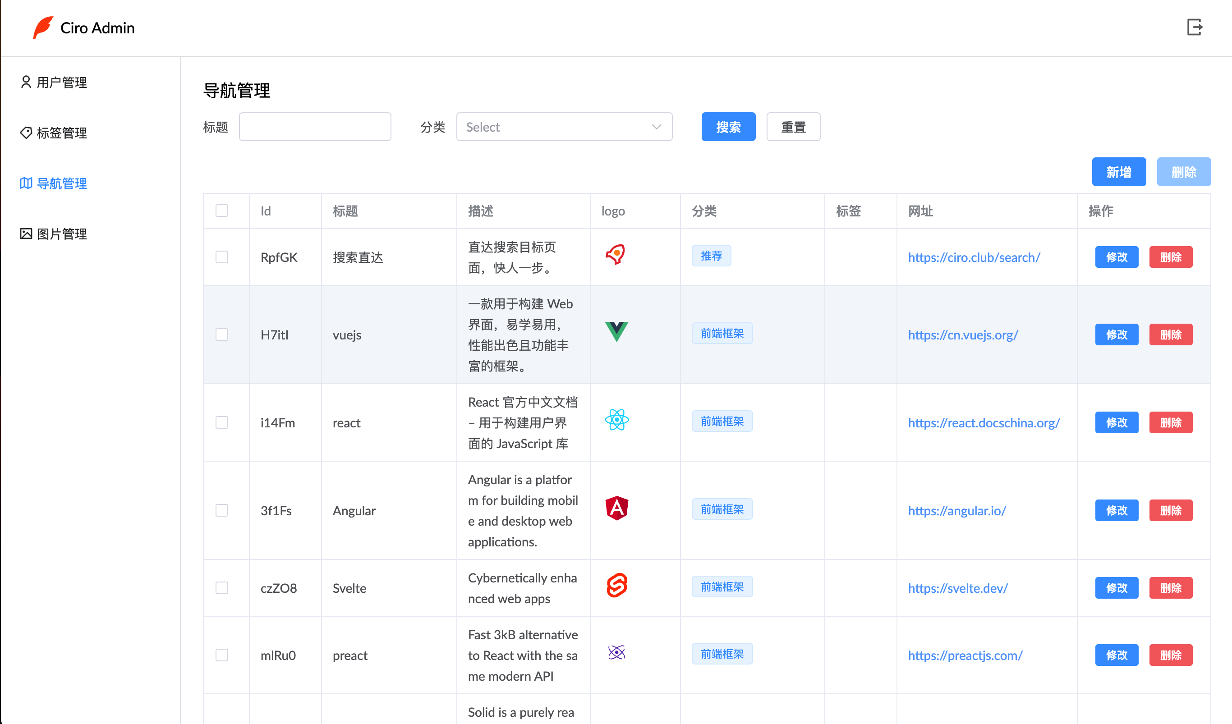This screenshot has width=1232, height=724.
Task: Click the blue 搜索 button
Action: (728, 127)
